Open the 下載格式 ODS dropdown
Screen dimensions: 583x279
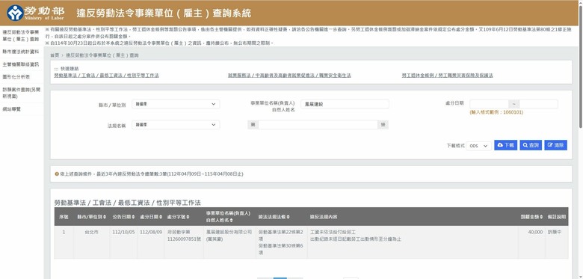pyautogui.click(x=479, y=146)
